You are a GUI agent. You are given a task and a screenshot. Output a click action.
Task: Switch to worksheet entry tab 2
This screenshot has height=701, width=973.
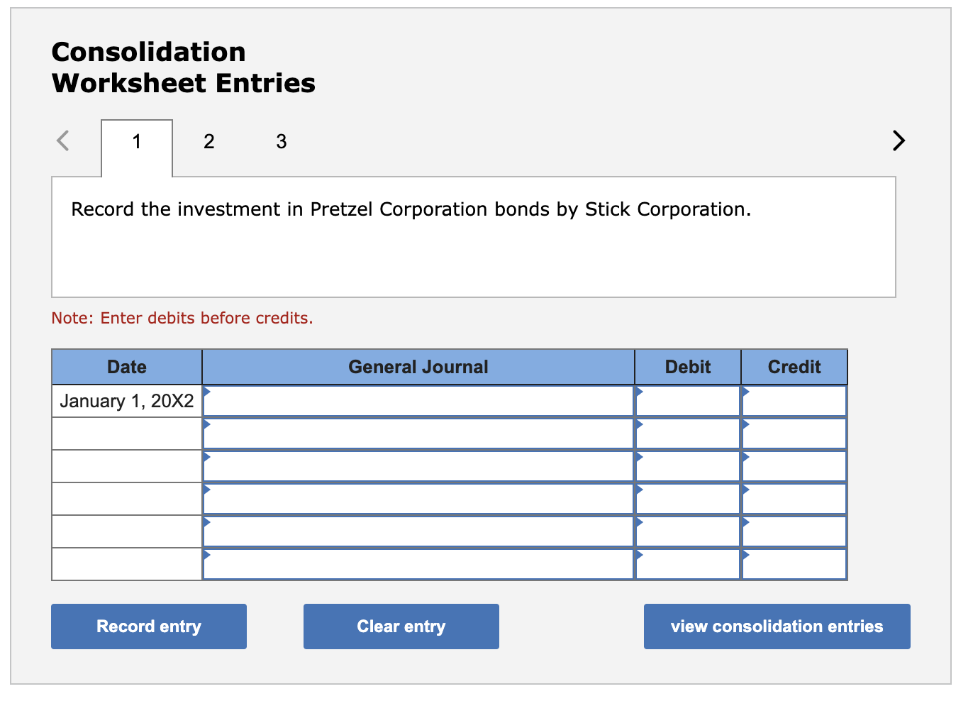(208, 141)
